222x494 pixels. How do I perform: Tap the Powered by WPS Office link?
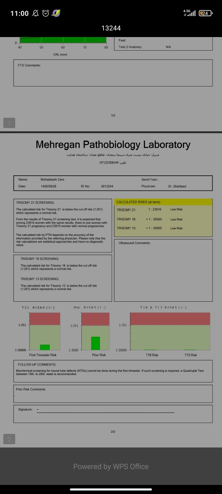click(x=111, y=466)
